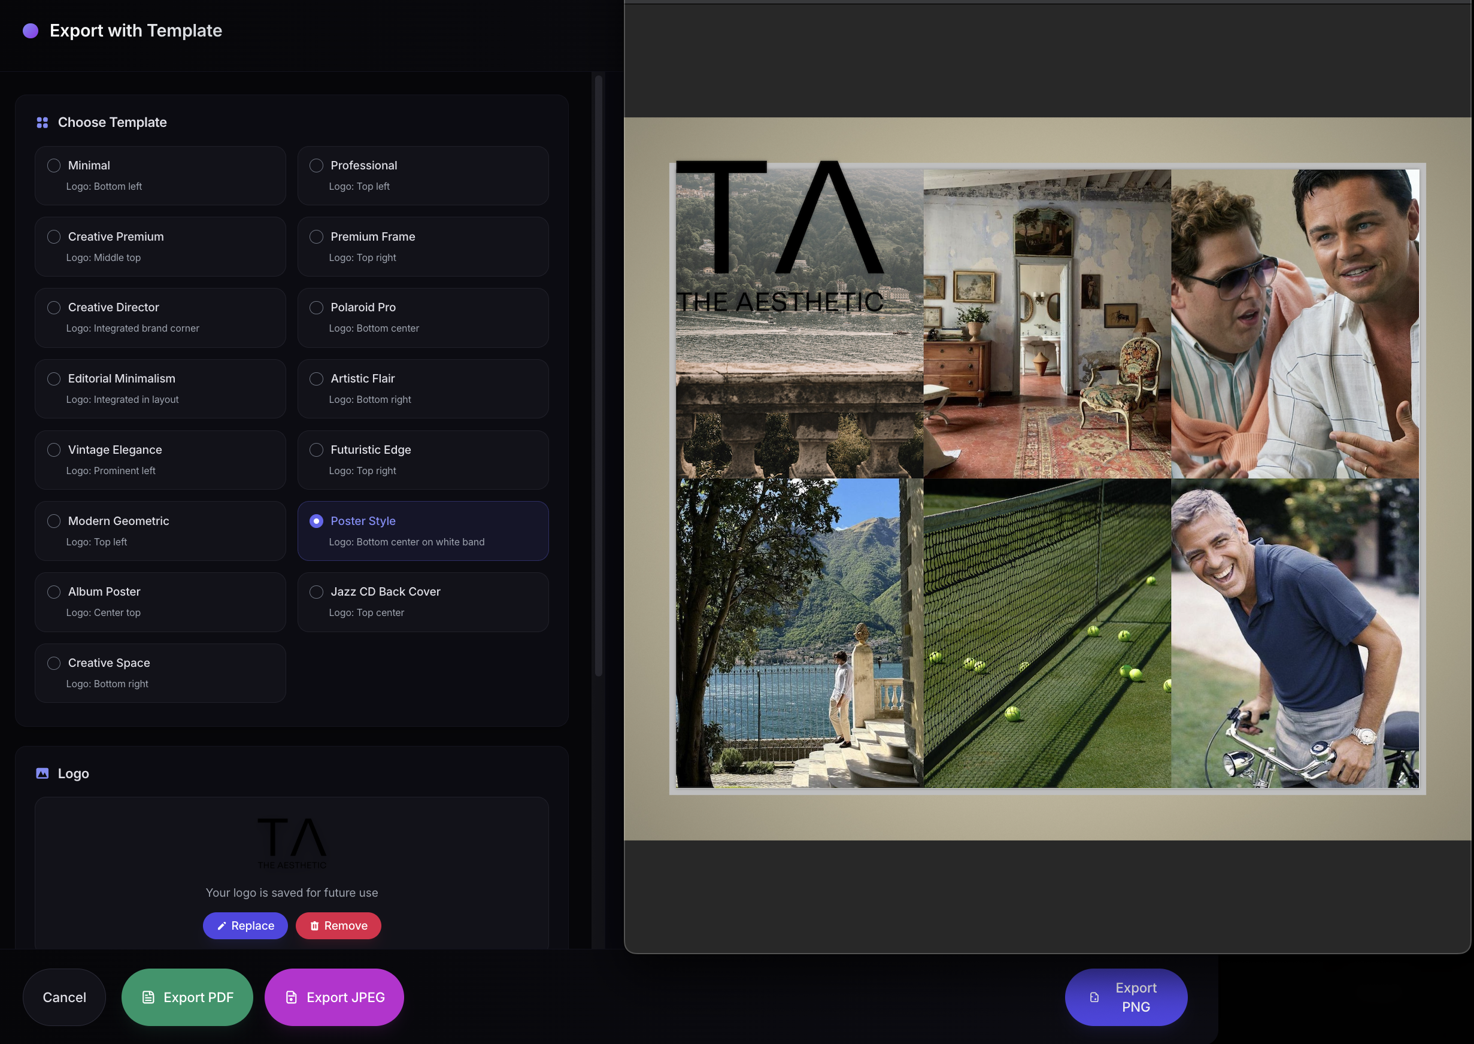The height and width of the screenshot is (1044, 1474).
Task: Click the trash icon on Remove
Action: [x=314, y=925]
